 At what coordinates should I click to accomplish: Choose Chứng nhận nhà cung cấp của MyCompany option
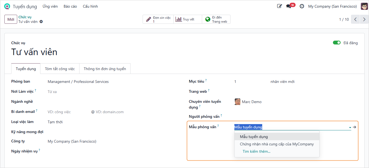(277, 144)
